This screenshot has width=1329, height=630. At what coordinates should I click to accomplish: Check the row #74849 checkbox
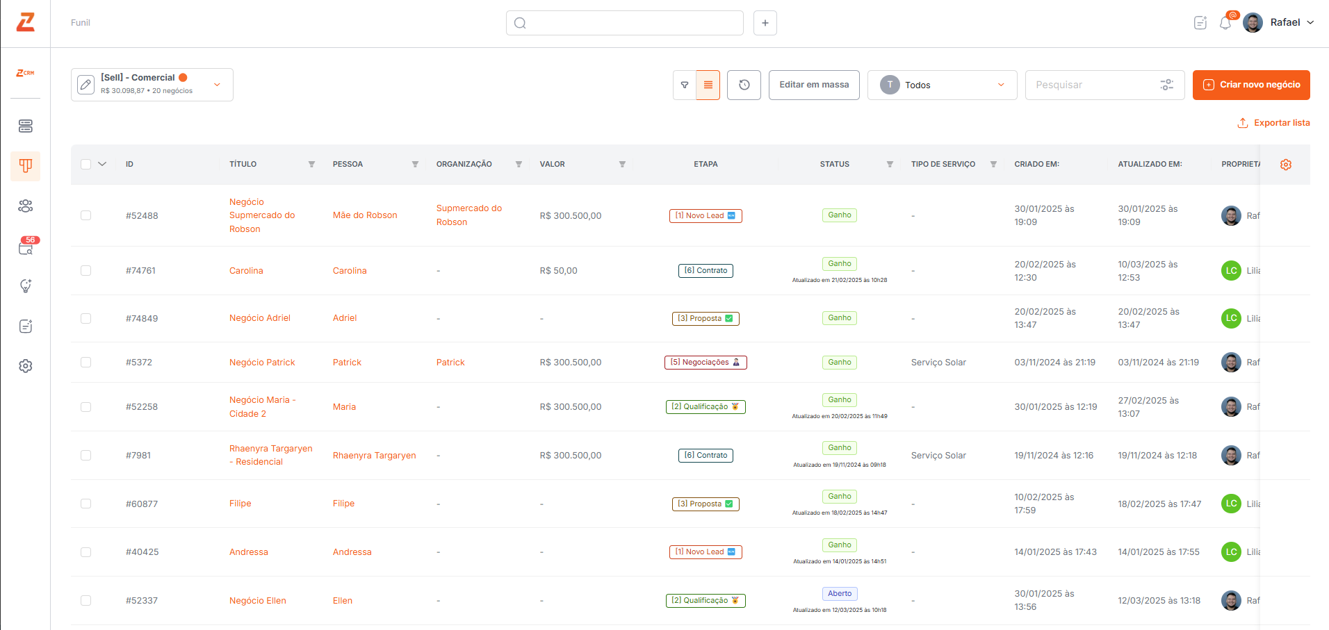coord(85,318)
